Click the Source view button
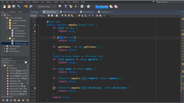The image size is (184, 103). point(34,16)
